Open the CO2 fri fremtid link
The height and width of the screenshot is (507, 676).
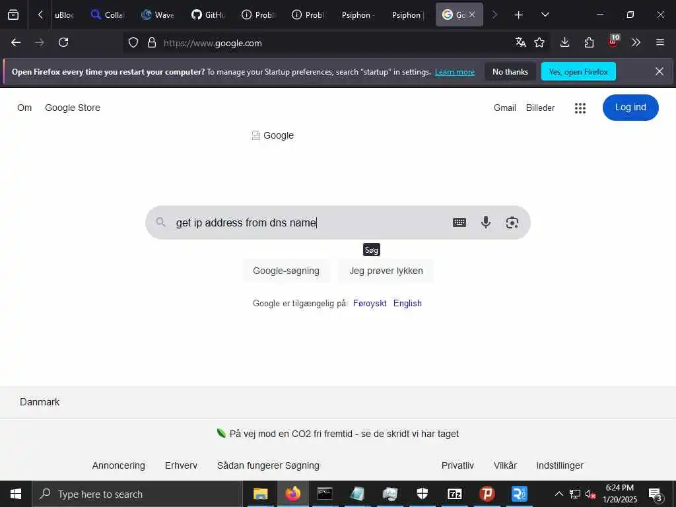pyautogui.click(x=344, y=434)
